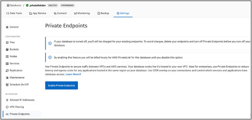Click the Backup clock icon

click(x=99, y=13)
